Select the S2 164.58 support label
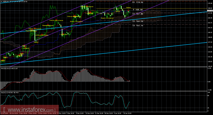213x115 pixels. point(138,21)
